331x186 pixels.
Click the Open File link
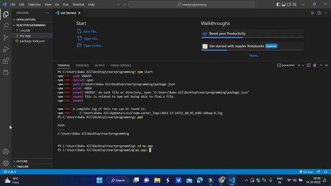point(88,39)
